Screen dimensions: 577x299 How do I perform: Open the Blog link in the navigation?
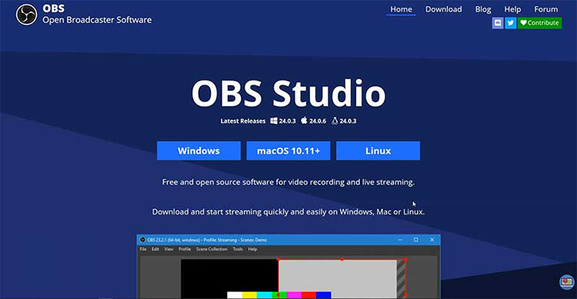point(483,9)
